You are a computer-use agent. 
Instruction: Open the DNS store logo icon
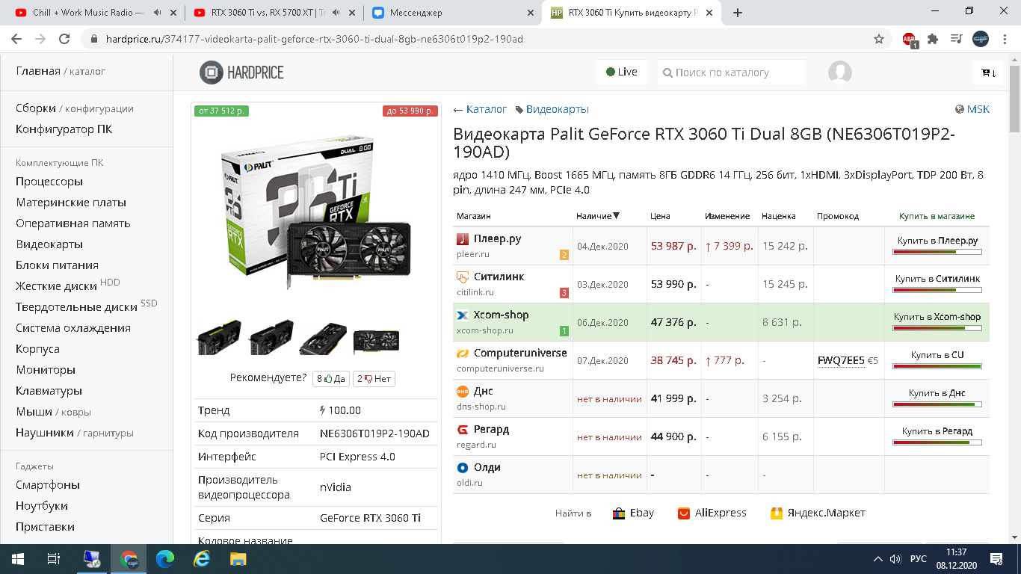[460, 392]
